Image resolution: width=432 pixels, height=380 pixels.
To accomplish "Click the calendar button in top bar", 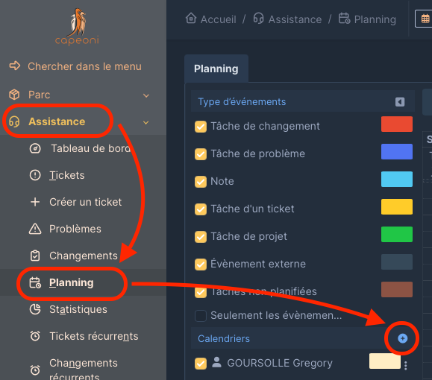I will [425, 19].
